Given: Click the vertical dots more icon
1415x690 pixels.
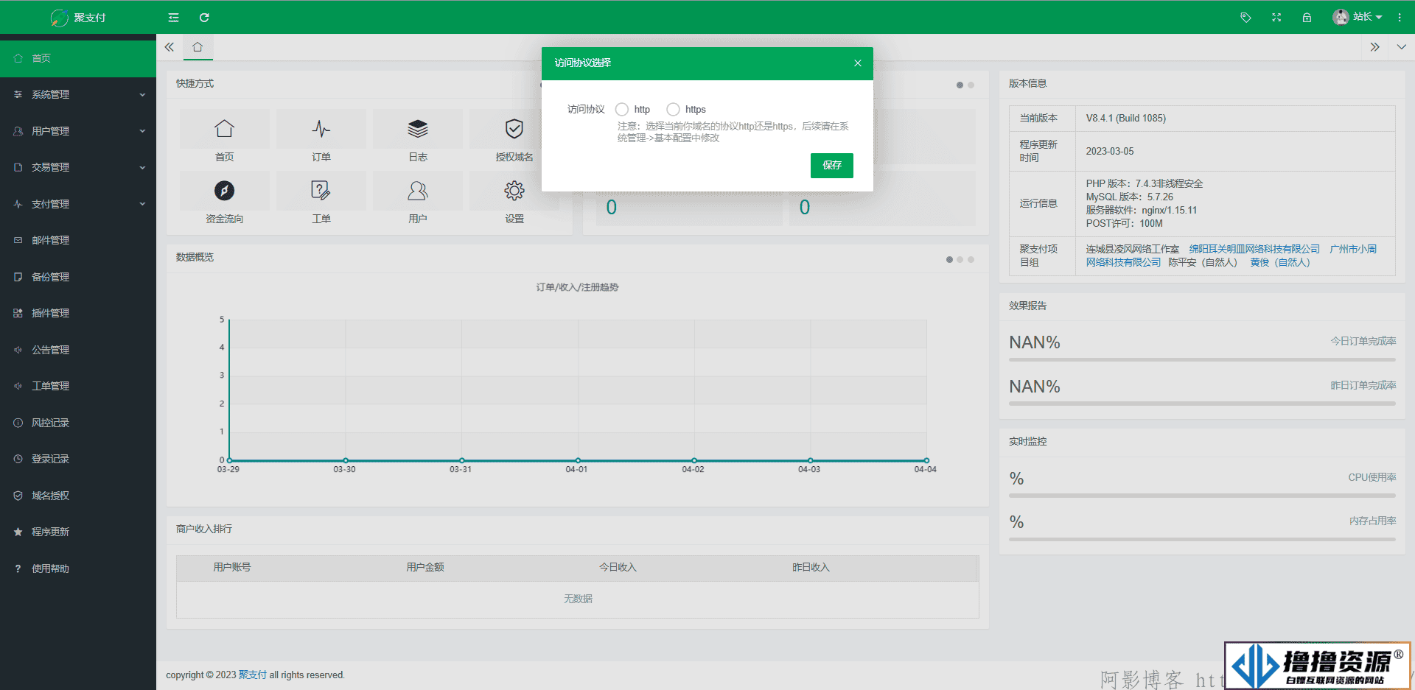Looking at the screenshot, I should [1400, 18].
